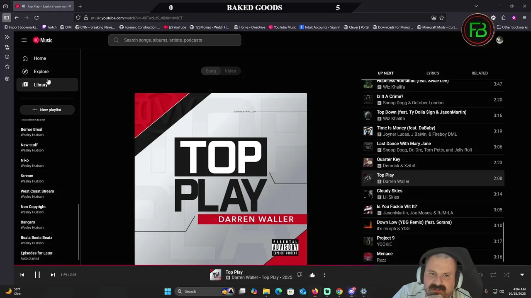
Task: Go to Home in the sidebar
Action: point(47,58)
